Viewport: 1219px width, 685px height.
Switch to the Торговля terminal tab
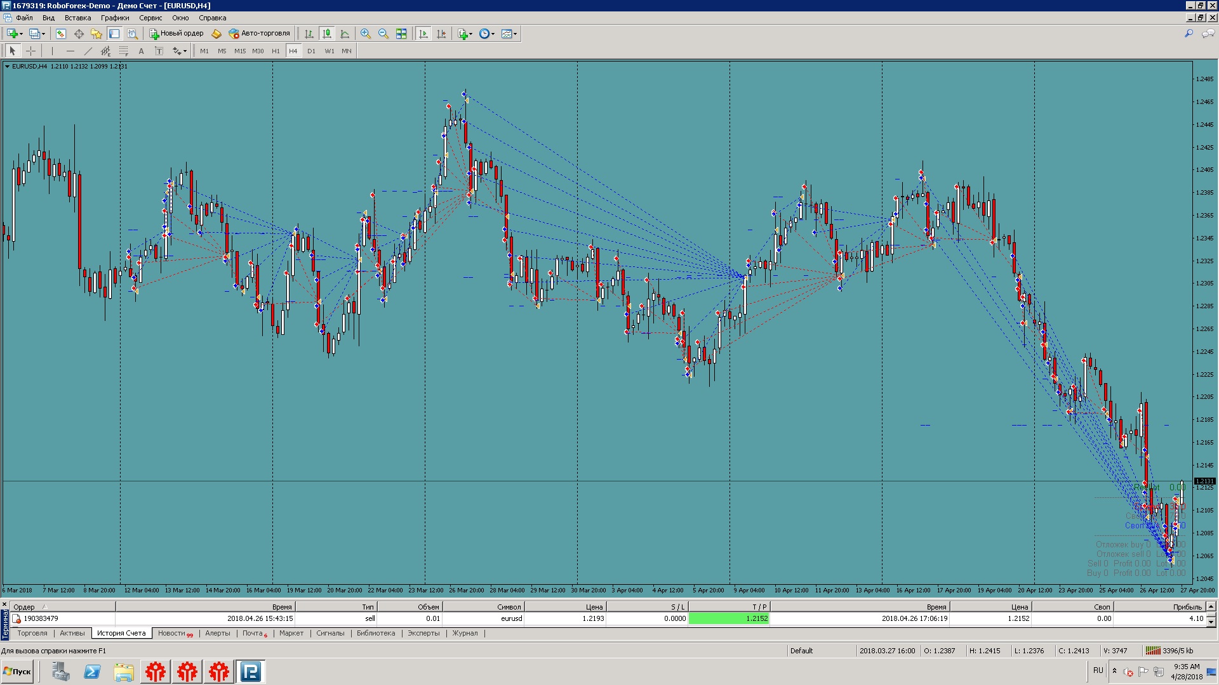tap(32, 633)
